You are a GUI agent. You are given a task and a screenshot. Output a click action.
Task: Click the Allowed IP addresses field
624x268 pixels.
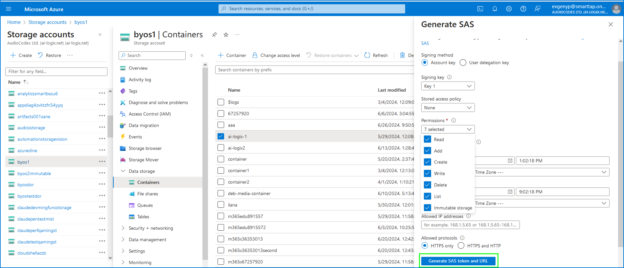pyautogui.click(x=470, y=225)
